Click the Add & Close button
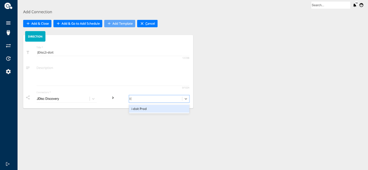The height and width of the screenshot is (170, 368). [37, 24]
